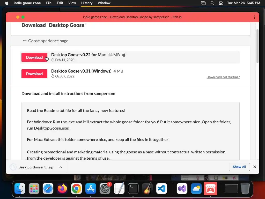Viewport: 265px width, 199px height.
Task: Open Finder from the dock
Action: click(x=20, y=188)
